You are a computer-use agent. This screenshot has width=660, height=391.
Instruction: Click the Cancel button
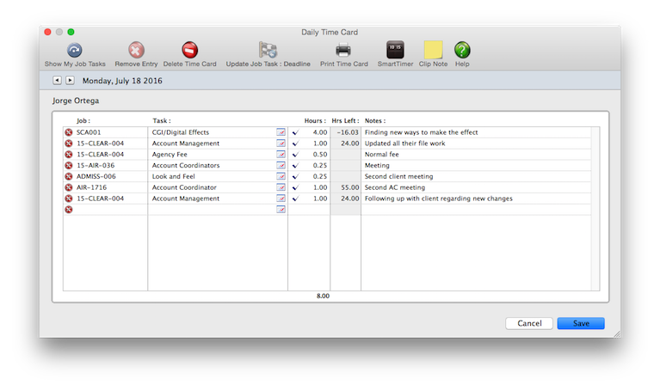(x=529, y=323)
